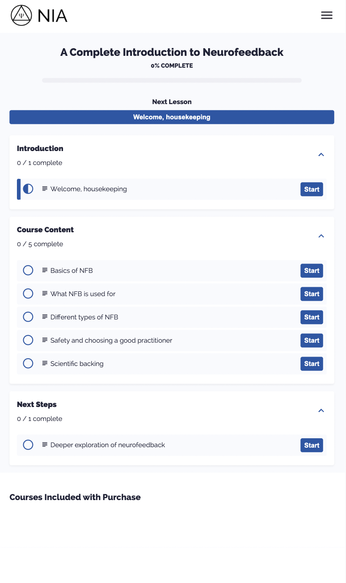The image size is (346, 583).
Task: Collapse the Course Content section
Action: click(321, 236)
